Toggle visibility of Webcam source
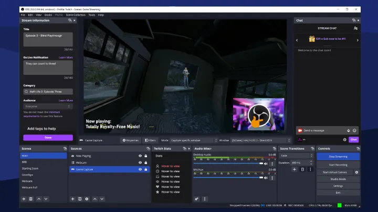The width and height of the screenshot is (378, 212). (140, 163)
